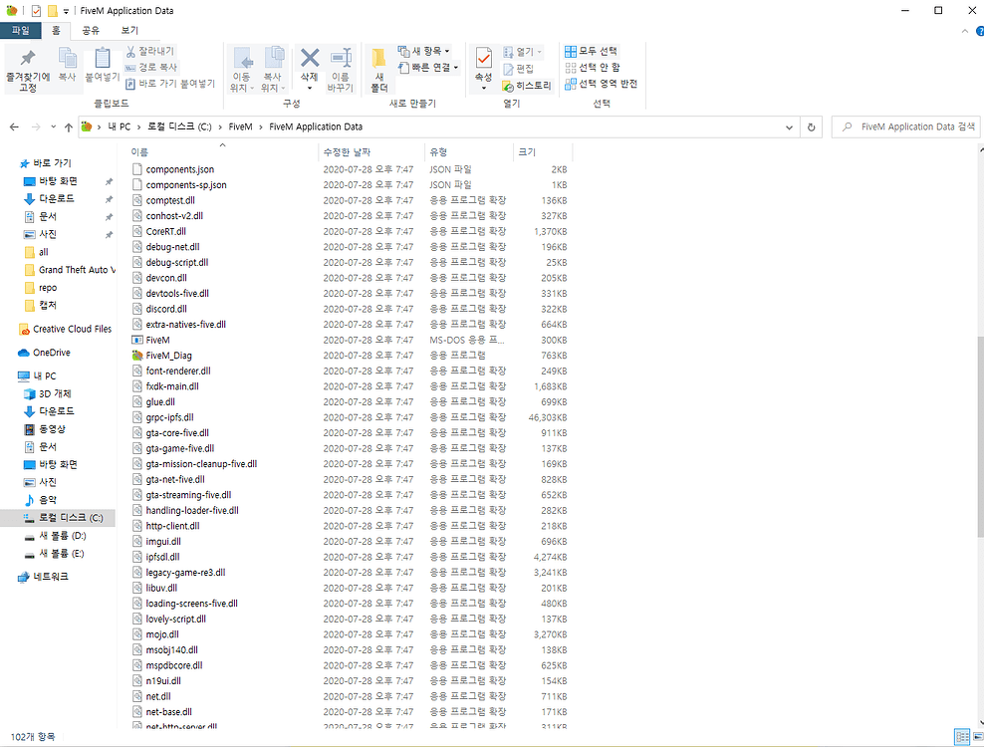
Task: Select 로컬 디스크 (C:) in navigation tree
Action: pyautogui.click(x=59, y=518)
